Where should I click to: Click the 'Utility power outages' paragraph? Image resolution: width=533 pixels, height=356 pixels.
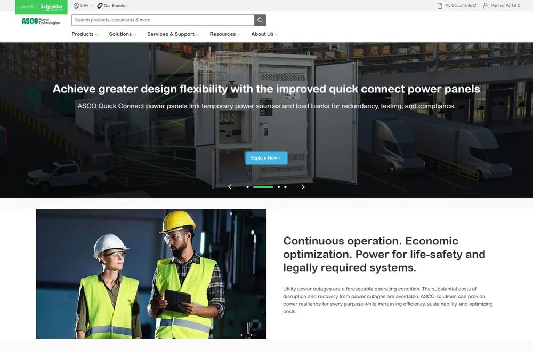click(388, 300)
